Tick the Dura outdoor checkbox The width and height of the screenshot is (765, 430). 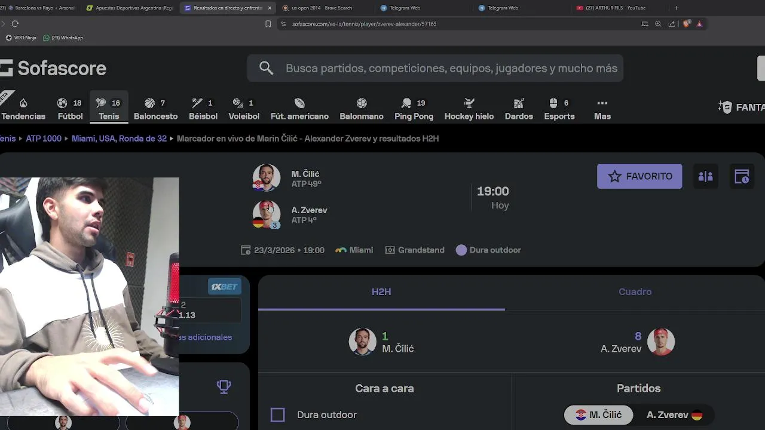coord(277,414)
